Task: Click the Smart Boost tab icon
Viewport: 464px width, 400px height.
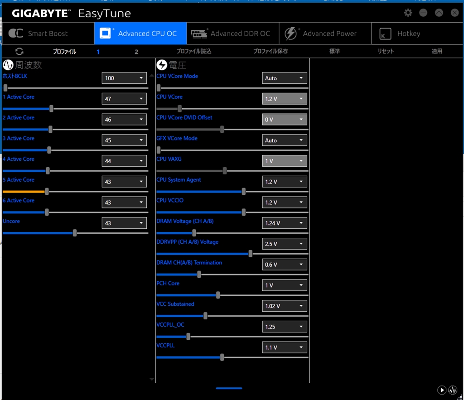Action: coord(16,33)
